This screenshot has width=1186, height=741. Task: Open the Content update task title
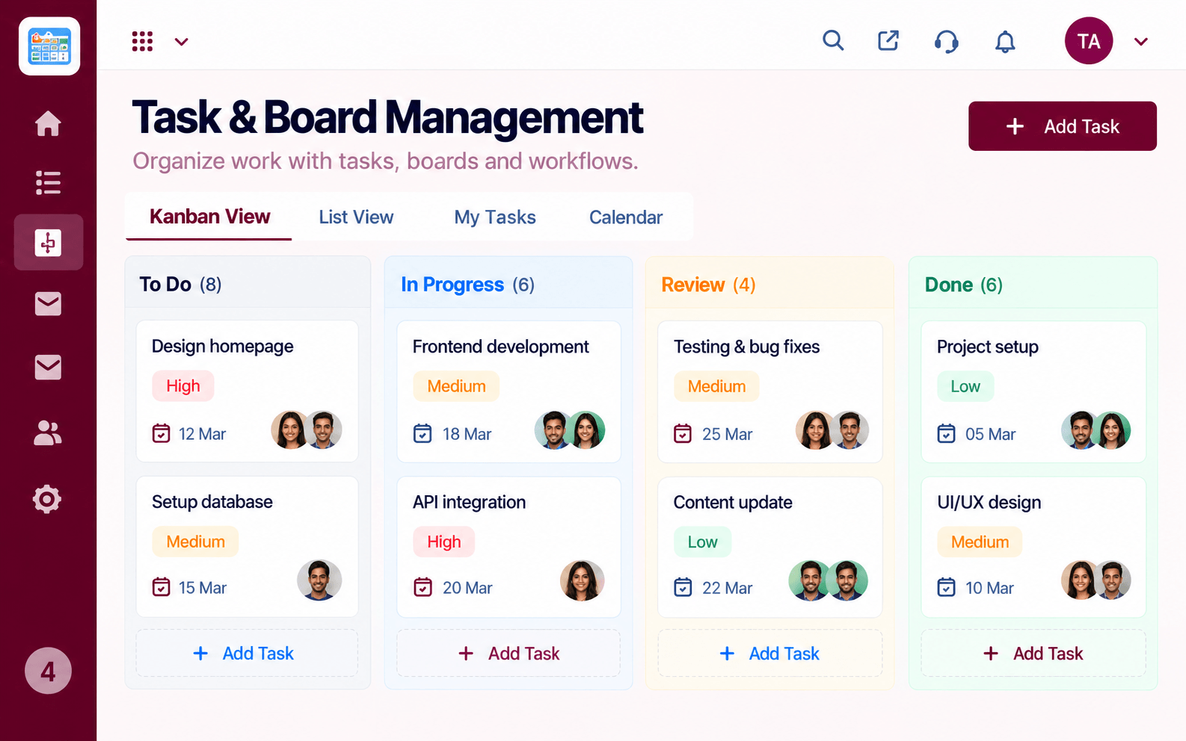click(x=733, y=502)
